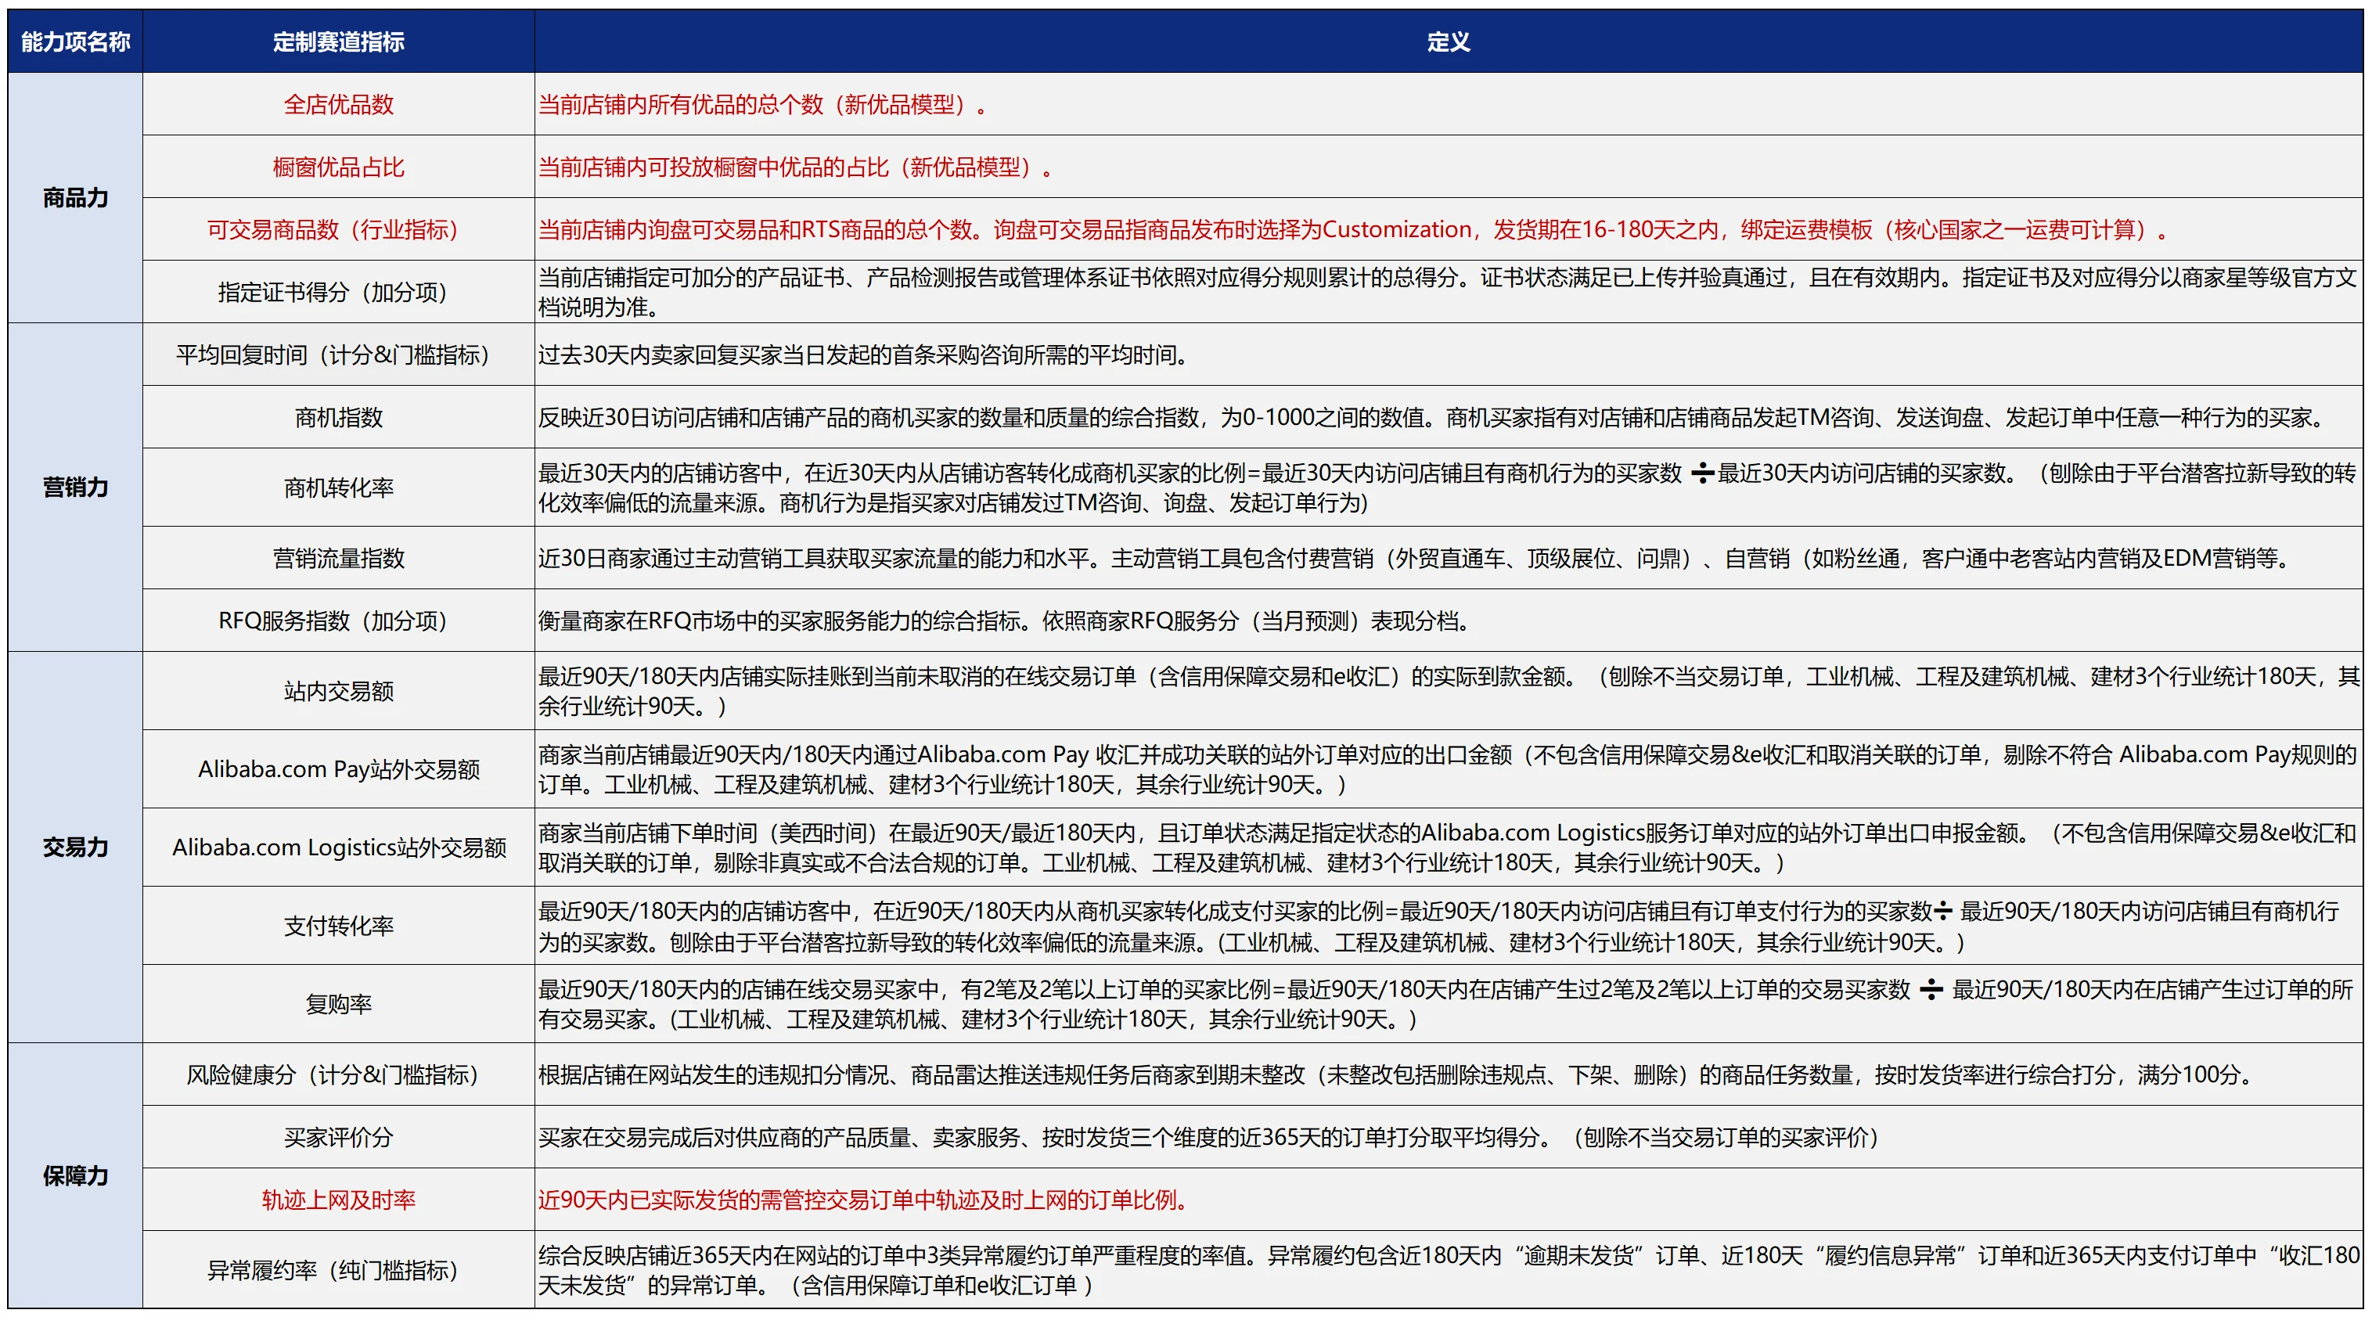Click definition starting 买家在交易完成后对供应商

point(1449,1138)
